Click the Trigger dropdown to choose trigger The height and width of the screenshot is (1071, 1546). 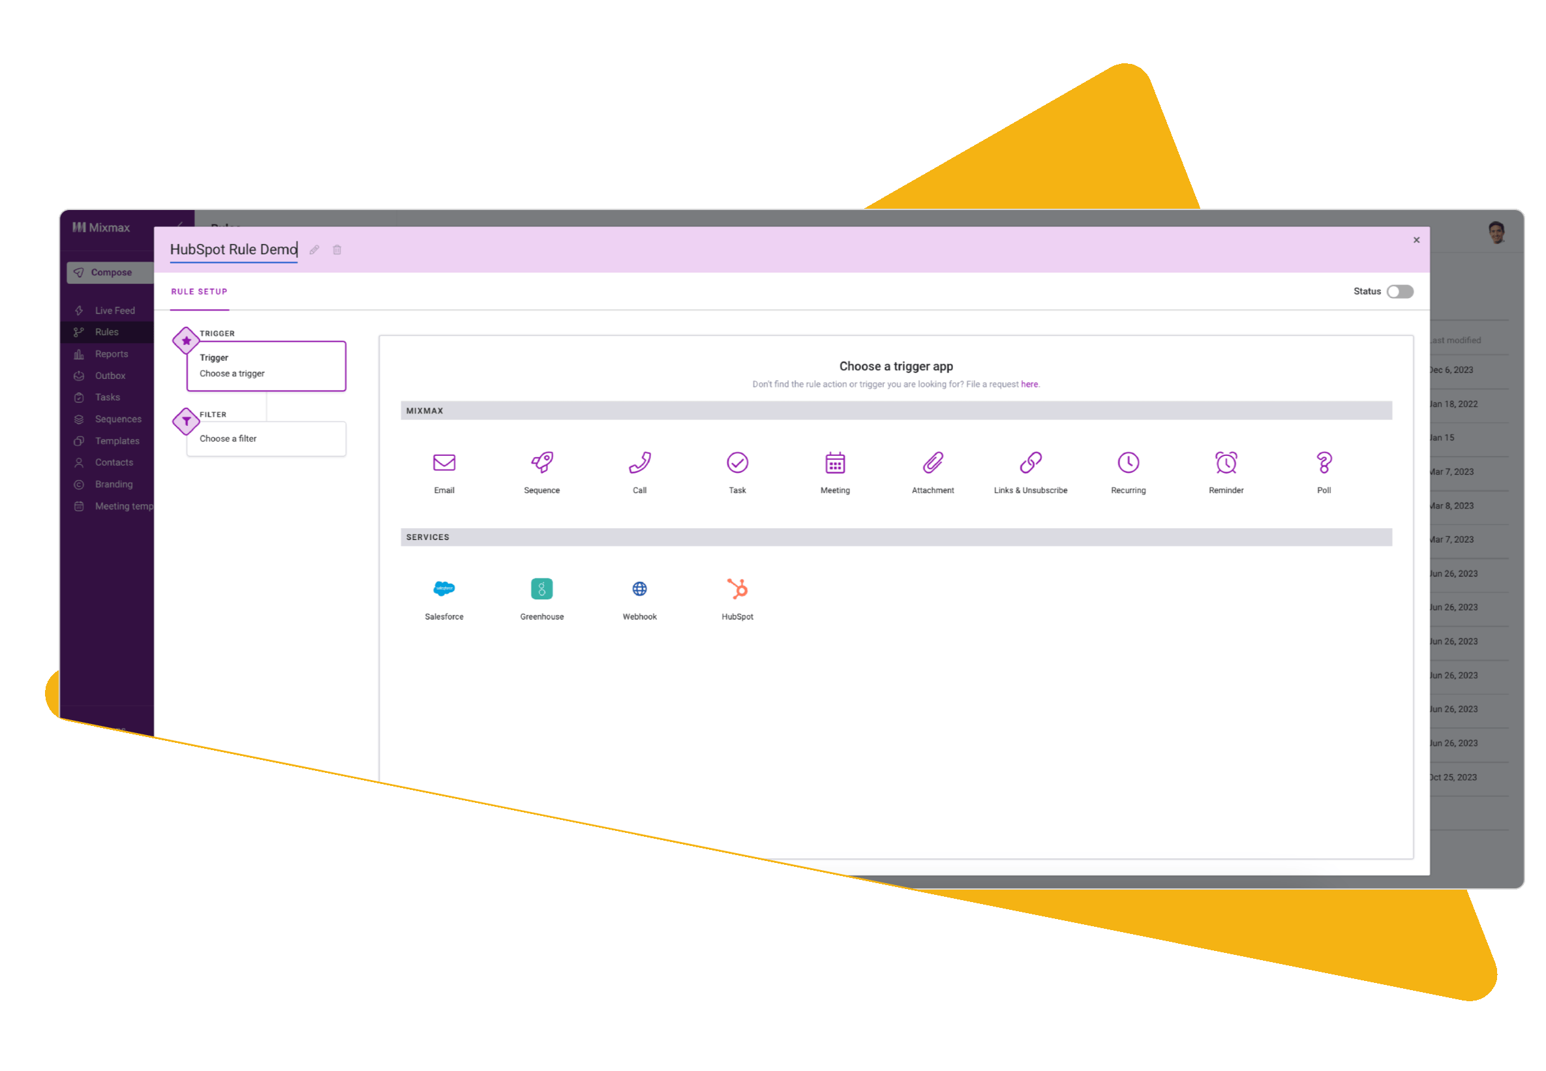point(267,365)
